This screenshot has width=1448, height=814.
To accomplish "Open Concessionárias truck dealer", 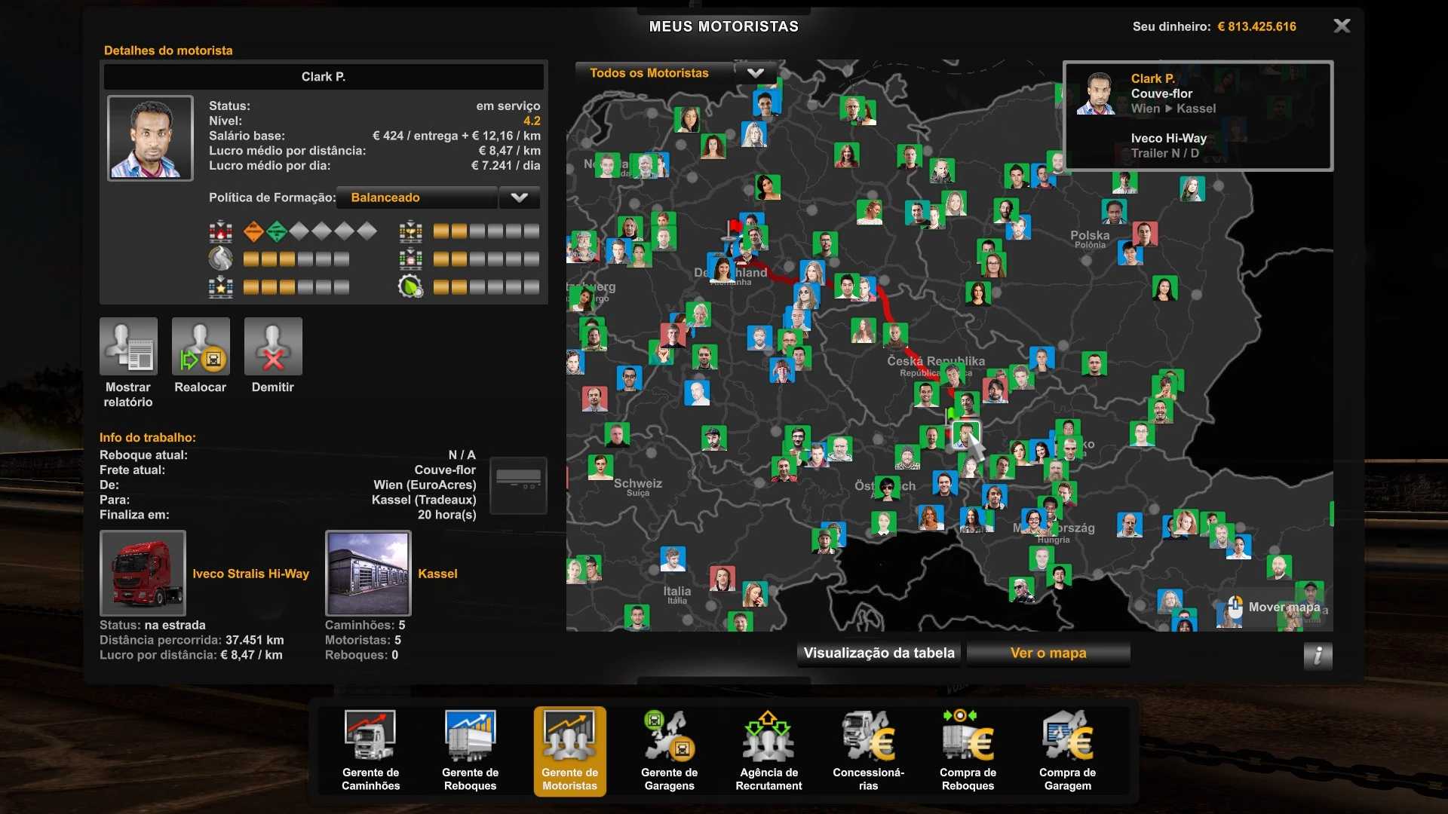I will click(868, 750).
